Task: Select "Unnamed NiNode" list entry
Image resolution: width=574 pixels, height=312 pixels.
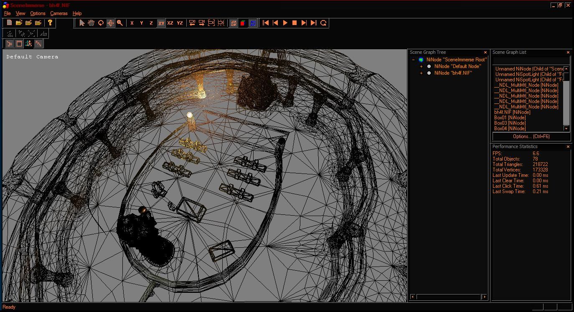Action: [528, 69]
